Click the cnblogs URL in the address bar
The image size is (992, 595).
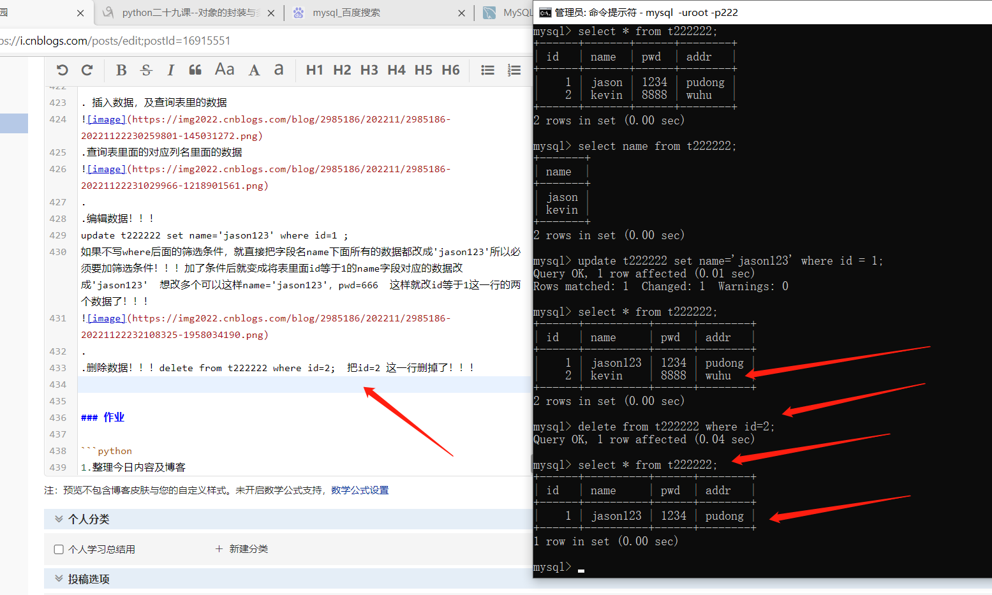pyautogui.click(x=115, y=41)
